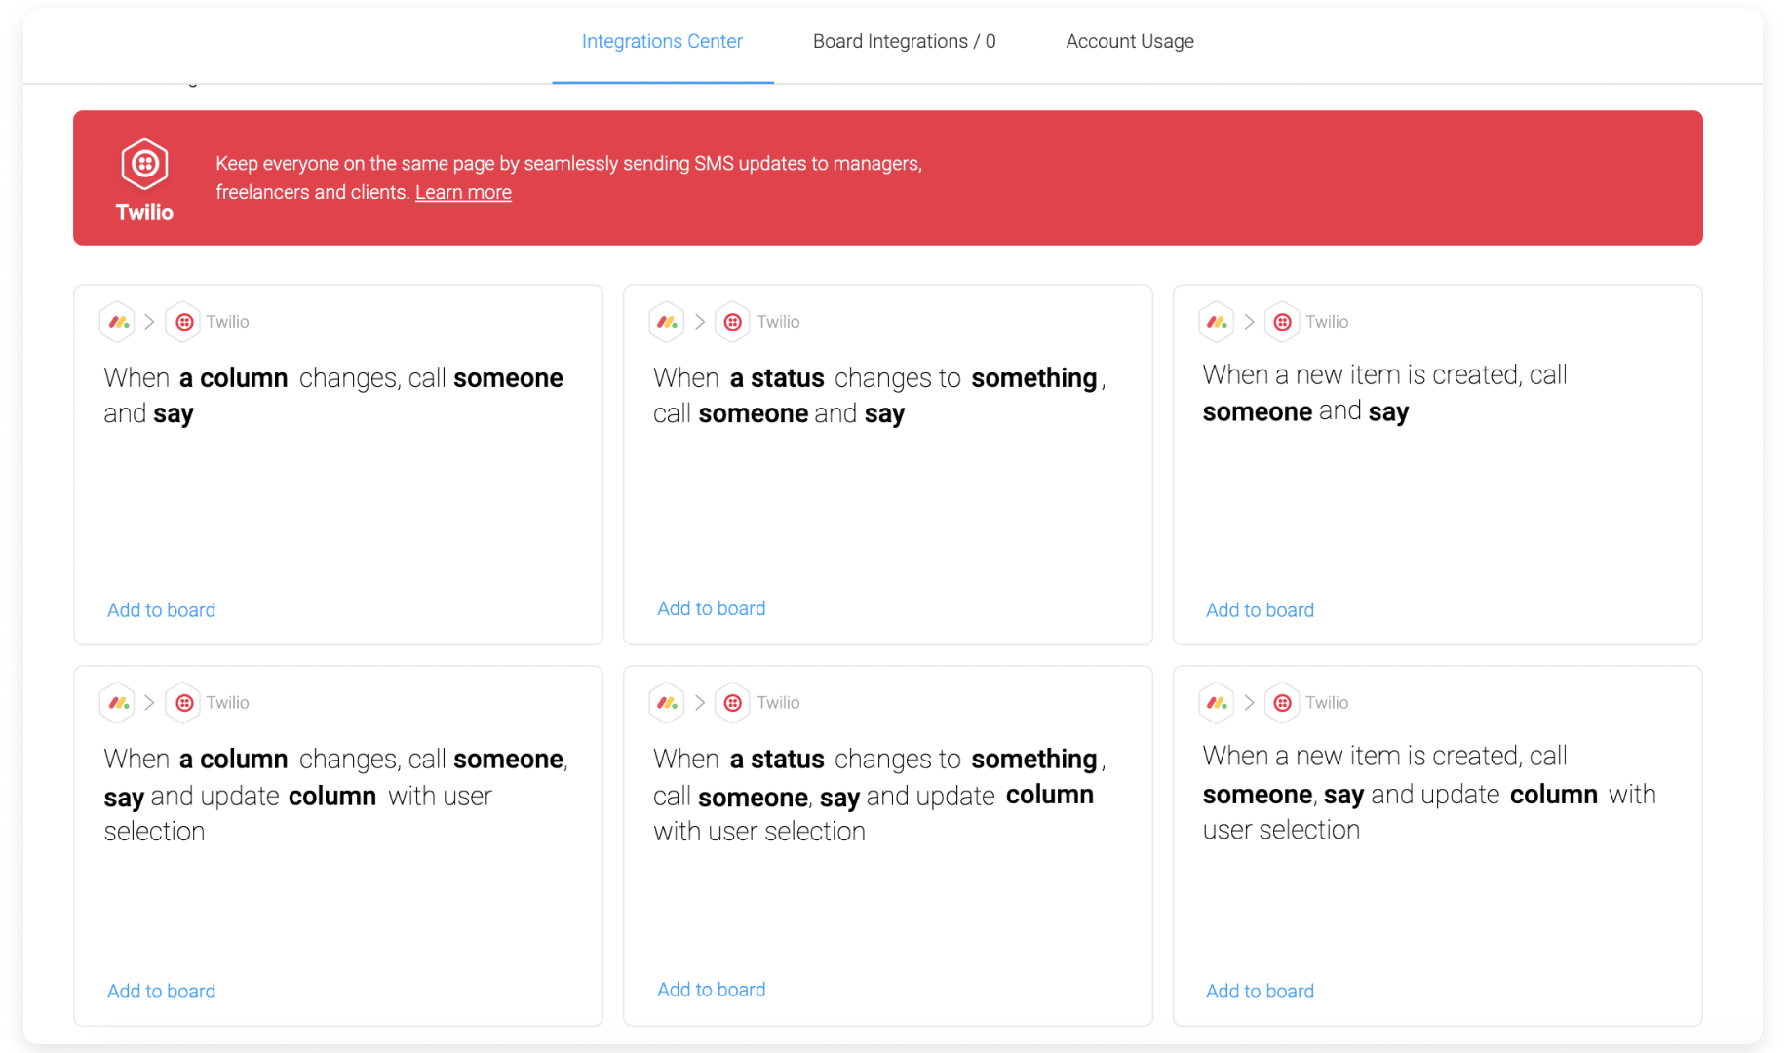Click Twilio icon on 'a column changes, call someone and say' card
The width and height of the screenshot is (1786, 1053).
tap(183, 322)
